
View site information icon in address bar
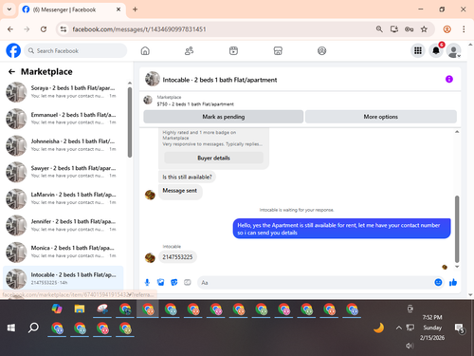point(64,29)
